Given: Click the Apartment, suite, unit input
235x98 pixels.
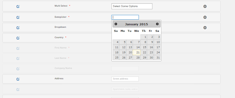Looking at the screenshot, I should click(x=125, y=89).
